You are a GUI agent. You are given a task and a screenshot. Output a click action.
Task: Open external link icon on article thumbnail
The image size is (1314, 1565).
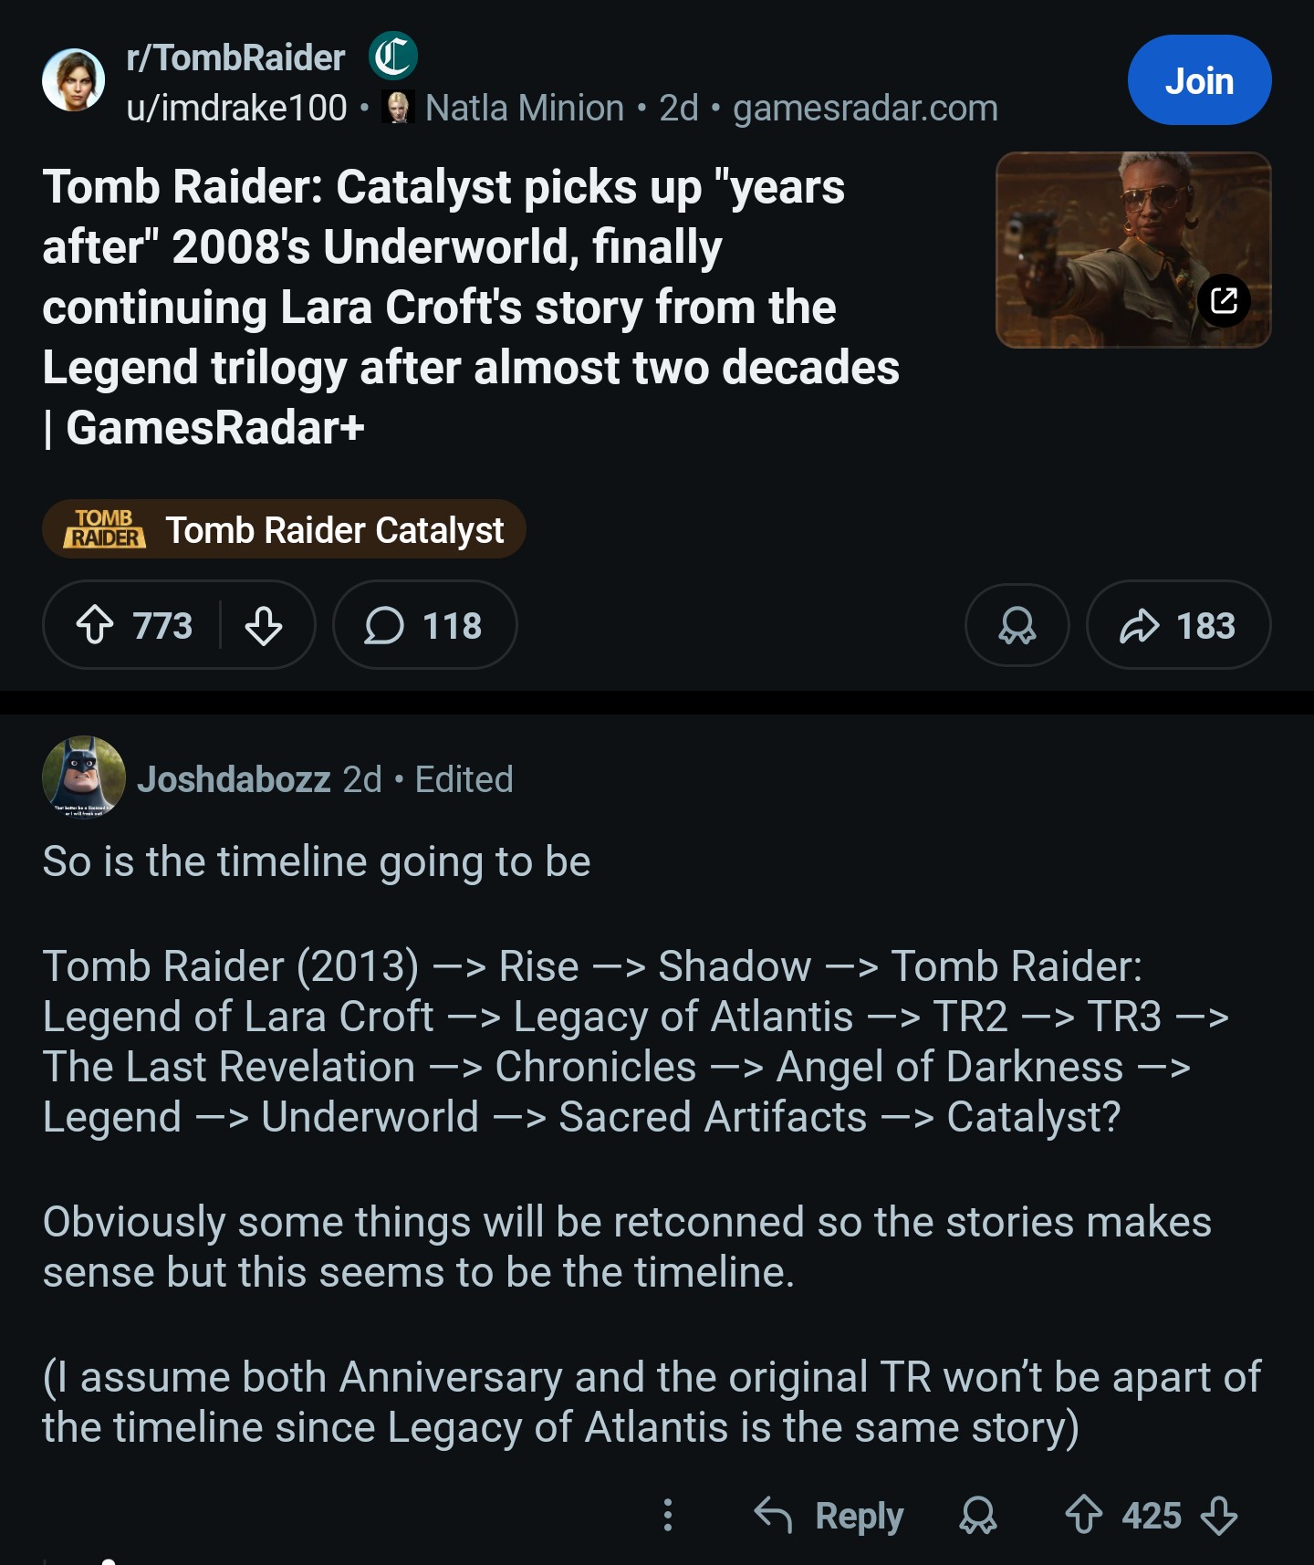1224,300
